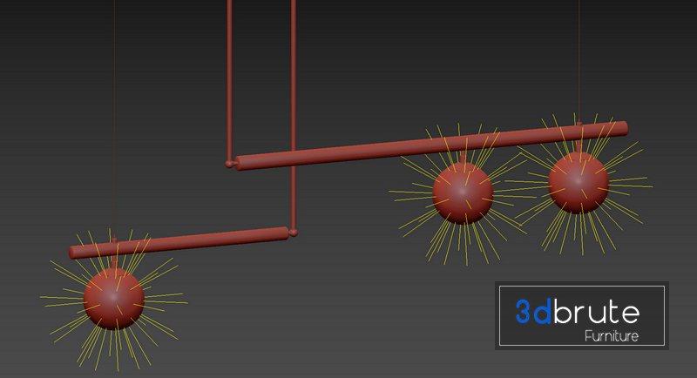Screen dimensions: 697x378
Task: Select the long upper horizontal bar
Action: pyautogui.click(x=431, y=145)
